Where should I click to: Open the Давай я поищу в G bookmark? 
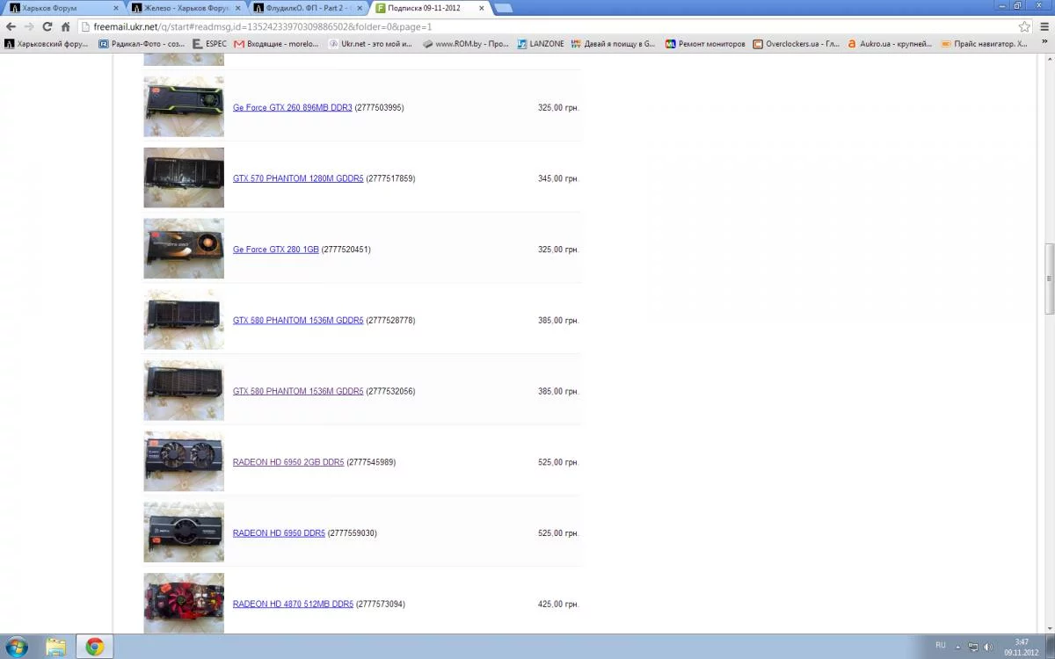click(613, 43)
